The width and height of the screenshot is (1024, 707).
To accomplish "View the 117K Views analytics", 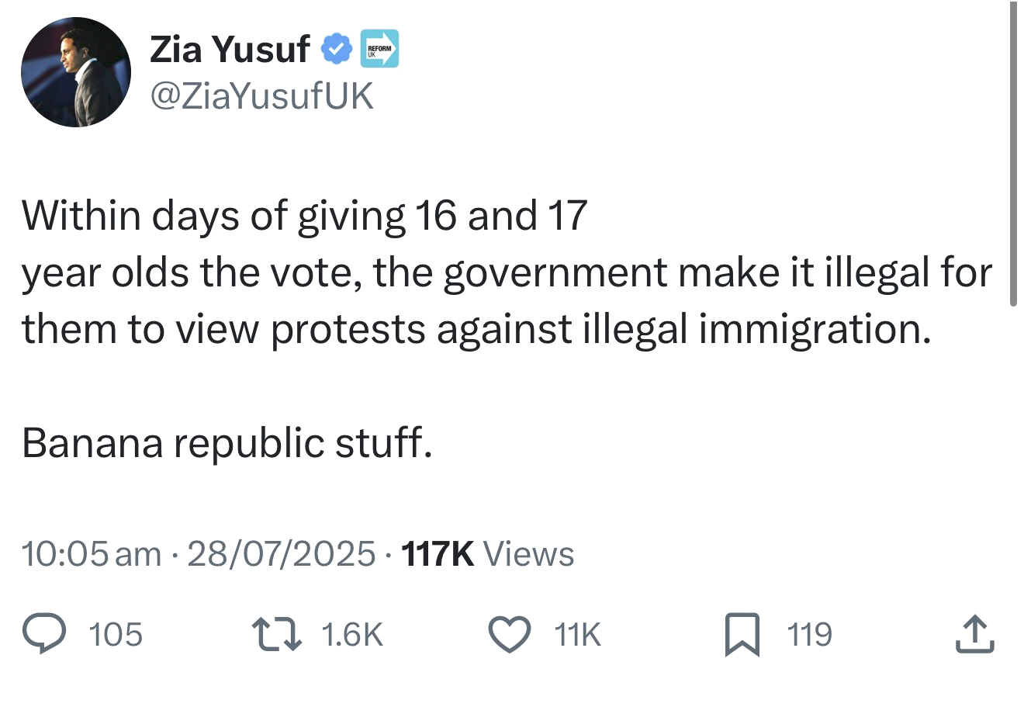I will point(488,554).
